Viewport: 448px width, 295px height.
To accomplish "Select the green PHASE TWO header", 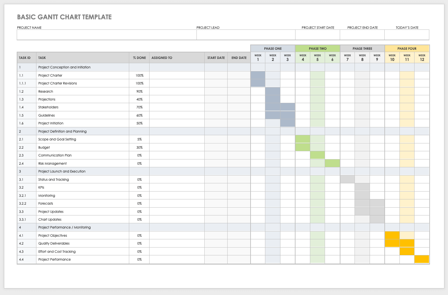I will (x=317, y=48).
